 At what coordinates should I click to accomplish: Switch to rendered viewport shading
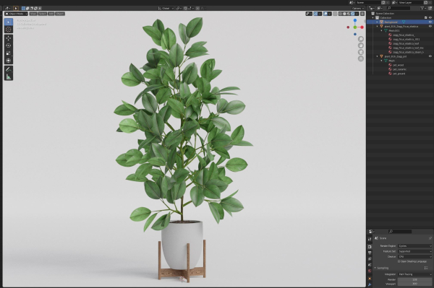point(353,14)
